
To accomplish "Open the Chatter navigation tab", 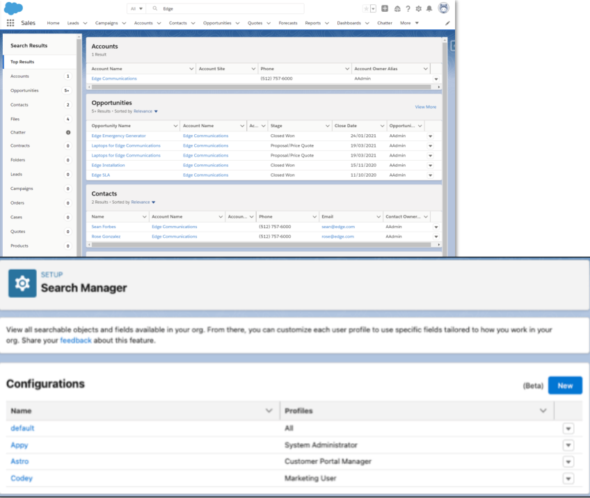I will pos(385,23).
